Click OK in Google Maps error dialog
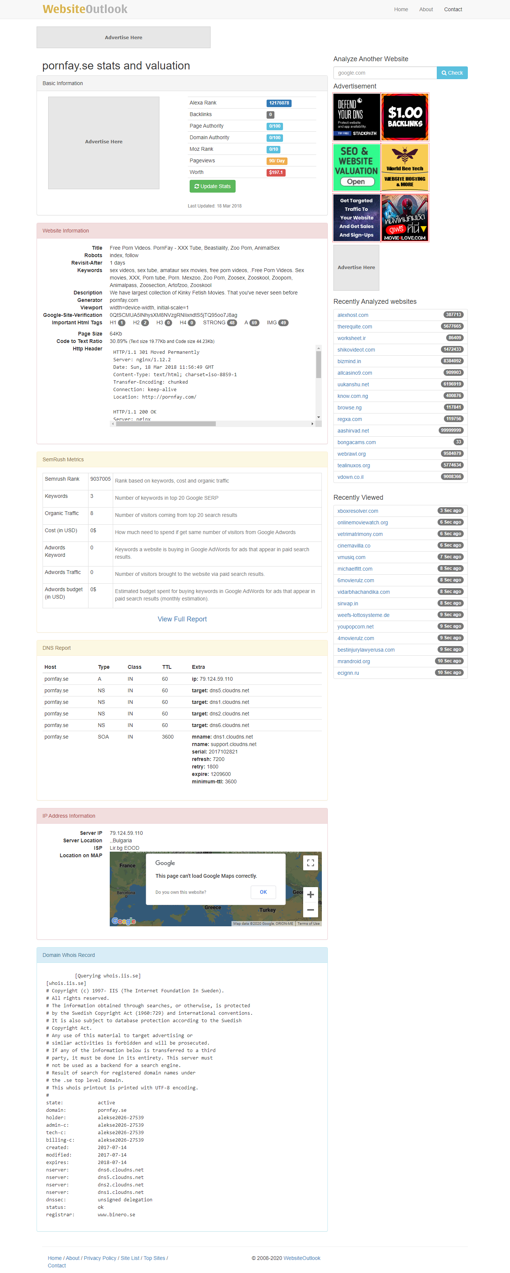 tap(264, 892)
